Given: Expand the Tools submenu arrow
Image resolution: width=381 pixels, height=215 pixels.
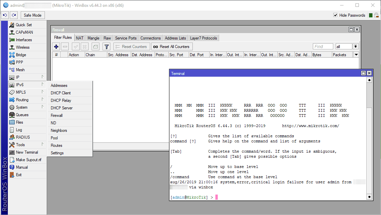Looking at the screenshot, I should [x=43, y=144].
